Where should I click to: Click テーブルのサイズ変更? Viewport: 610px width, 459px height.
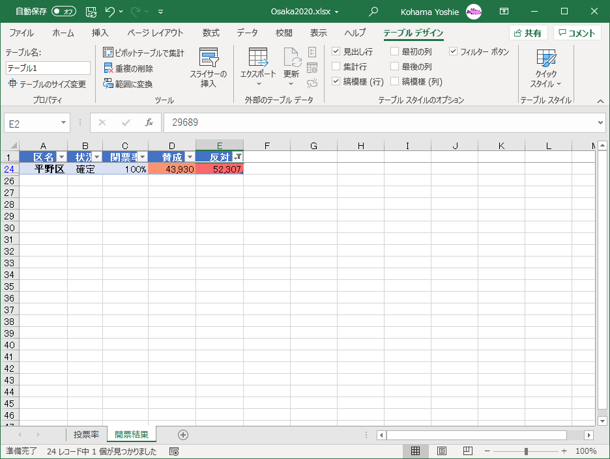click(x=47, y=84)
